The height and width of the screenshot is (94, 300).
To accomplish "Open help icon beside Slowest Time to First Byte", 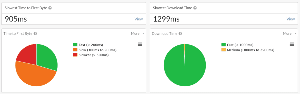I will click(50, 8).
